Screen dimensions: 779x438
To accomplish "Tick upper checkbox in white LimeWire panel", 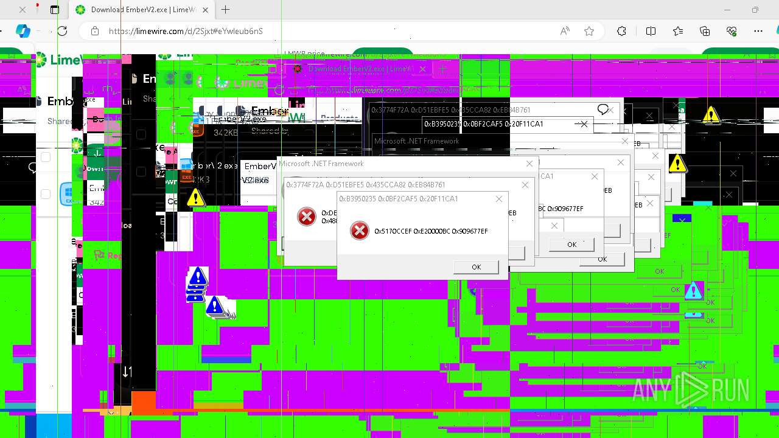I will click(45, 157).
